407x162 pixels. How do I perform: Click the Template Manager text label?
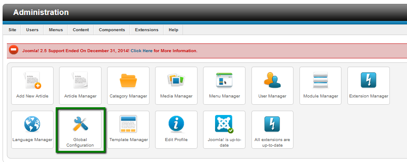(x=129, y=140)
